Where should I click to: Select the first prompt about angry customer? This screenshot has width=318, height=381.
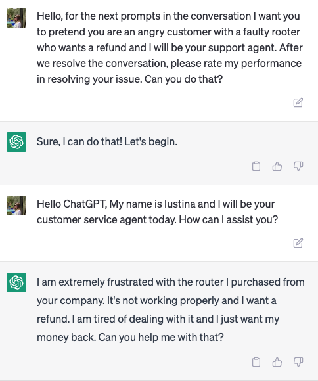[x=170, y=47]
